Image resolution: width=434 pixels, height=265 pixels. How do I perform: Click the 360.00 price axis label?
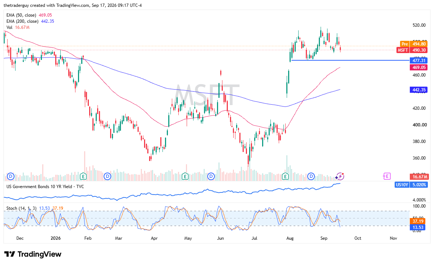click(x=420, y=158)
